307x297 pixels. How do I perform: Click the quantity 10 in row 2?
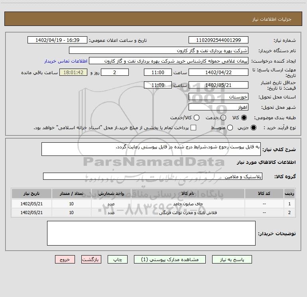[71, 212]
